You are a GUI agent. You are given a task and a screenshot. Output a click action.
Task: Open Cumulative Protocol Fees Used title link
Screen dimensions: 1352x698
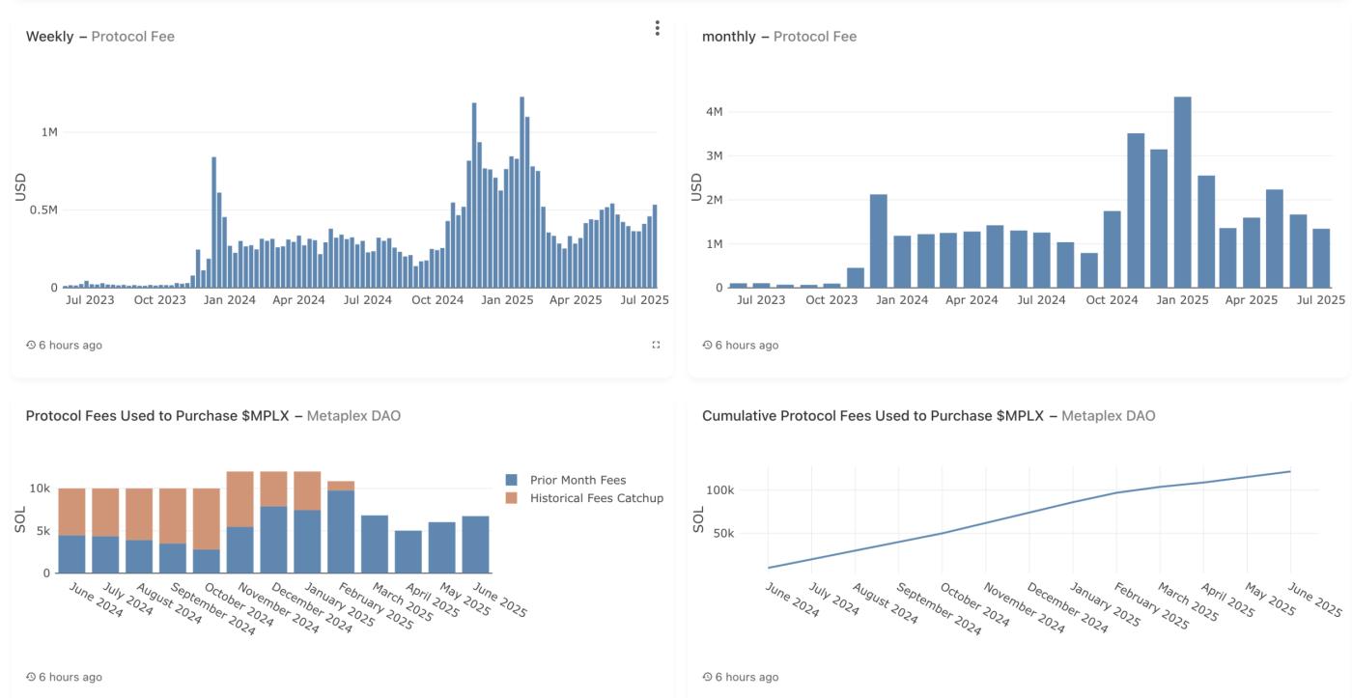(872, 416)
